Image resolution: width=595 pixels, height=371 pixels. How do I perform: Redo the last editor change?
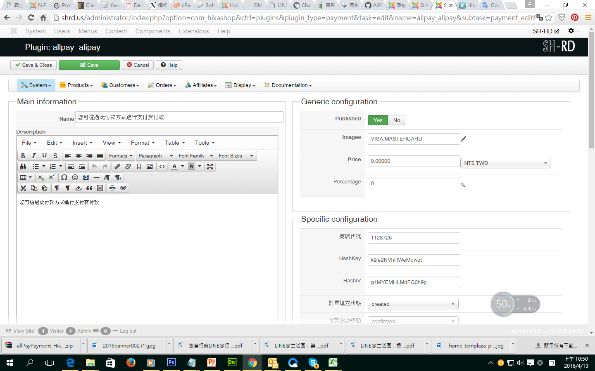(105, 167)
